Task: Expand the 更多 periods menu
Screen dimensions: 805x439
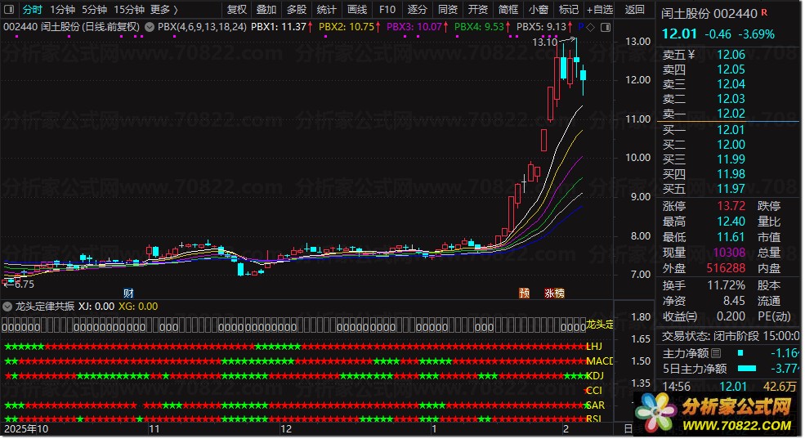Action: tap(163, 10)
